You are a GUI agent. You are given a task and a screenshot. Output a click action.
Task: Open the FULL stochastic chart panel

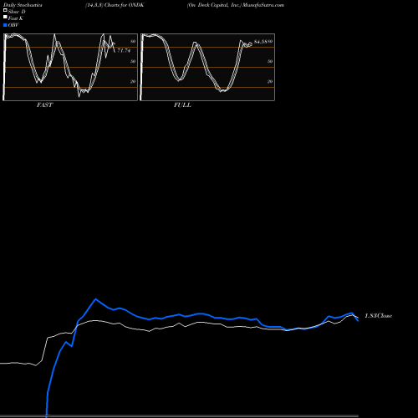(x=207, y=67)
